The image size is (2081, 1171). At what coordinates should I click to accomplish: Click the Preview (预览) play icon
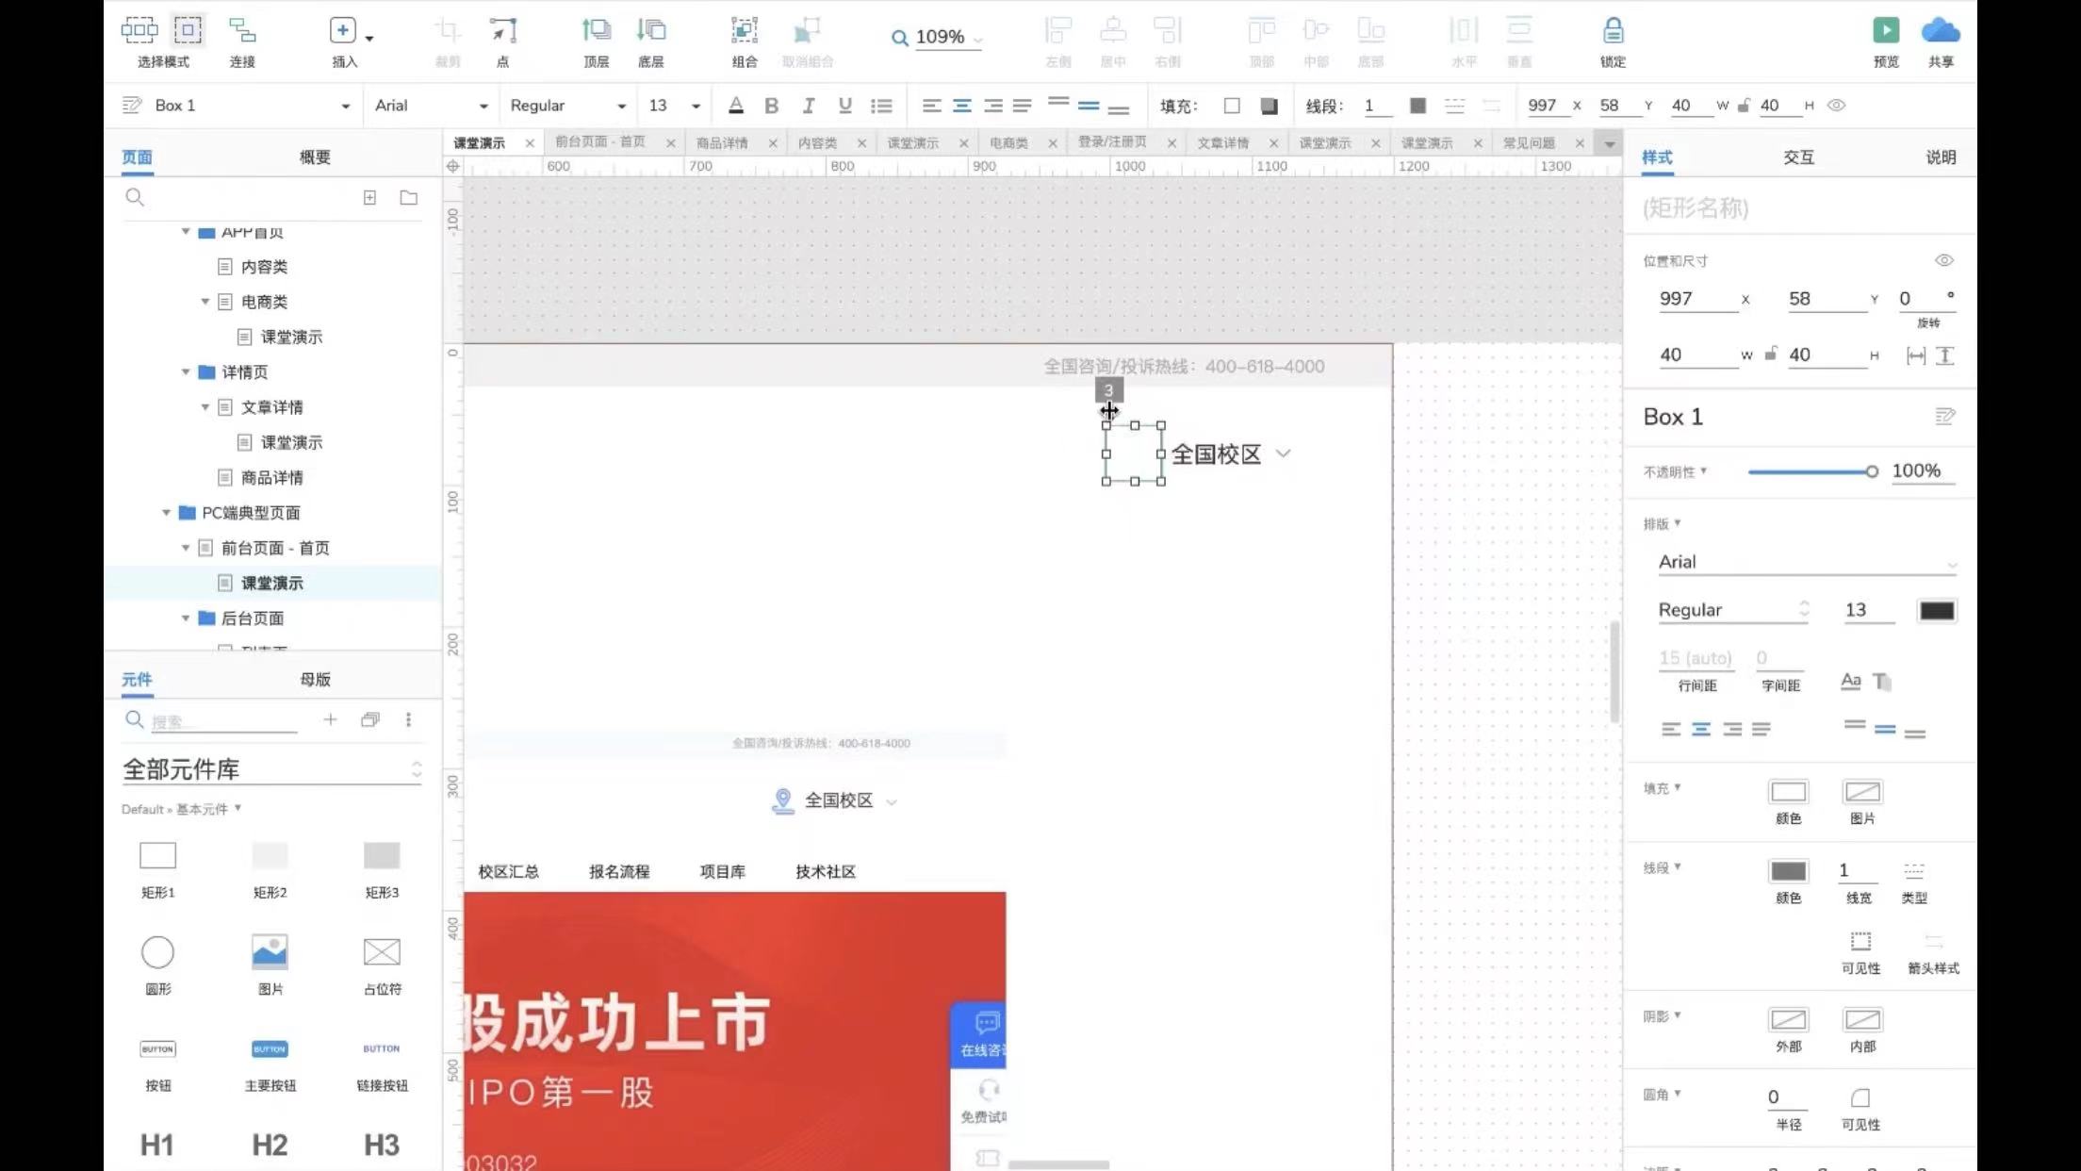tap(1885, 31)
